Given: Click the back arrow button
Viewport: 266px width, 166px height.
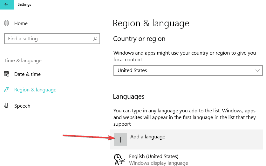Looking at the screenshot, I should 6,4.
